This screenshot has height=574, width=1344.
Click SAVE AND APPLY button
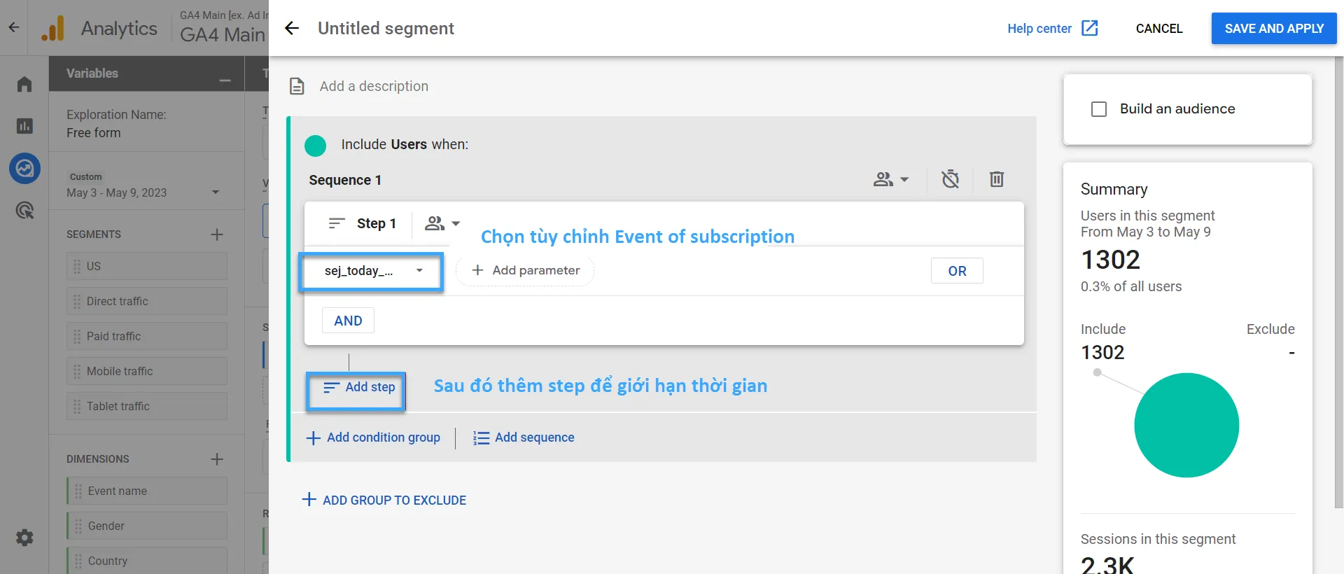(1274, 29)
